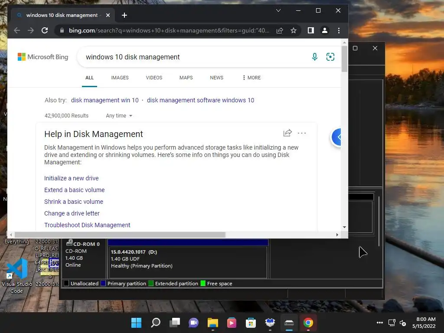
Task: Switch to the NEWS tab
Action: [217, 78]
